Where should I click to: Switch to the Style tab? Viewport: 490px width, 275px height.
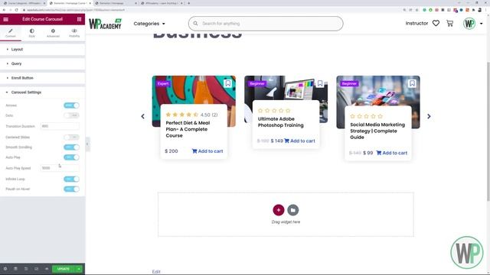click(x=32, y=33)
